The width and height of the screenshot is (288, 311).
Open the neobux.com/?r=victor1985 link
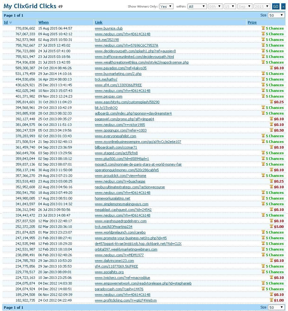pos(120,125)
